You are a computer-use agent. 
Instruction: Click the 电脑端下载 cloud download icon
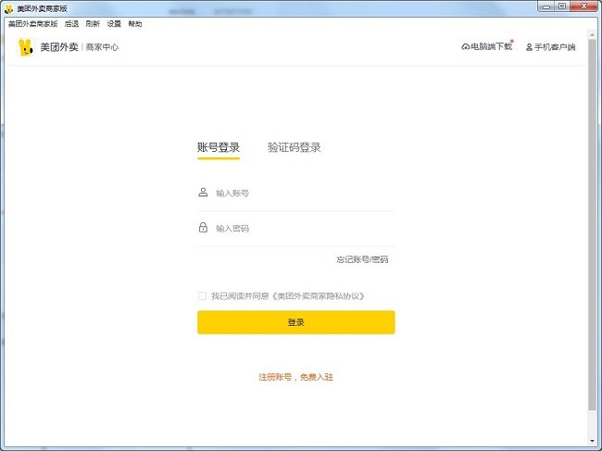pos(465,47)
